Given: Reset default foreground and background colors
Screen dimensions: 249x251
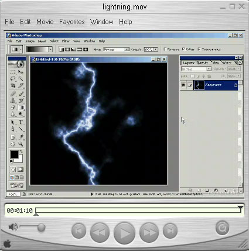Looking at the screenshot, I should 12,162.
